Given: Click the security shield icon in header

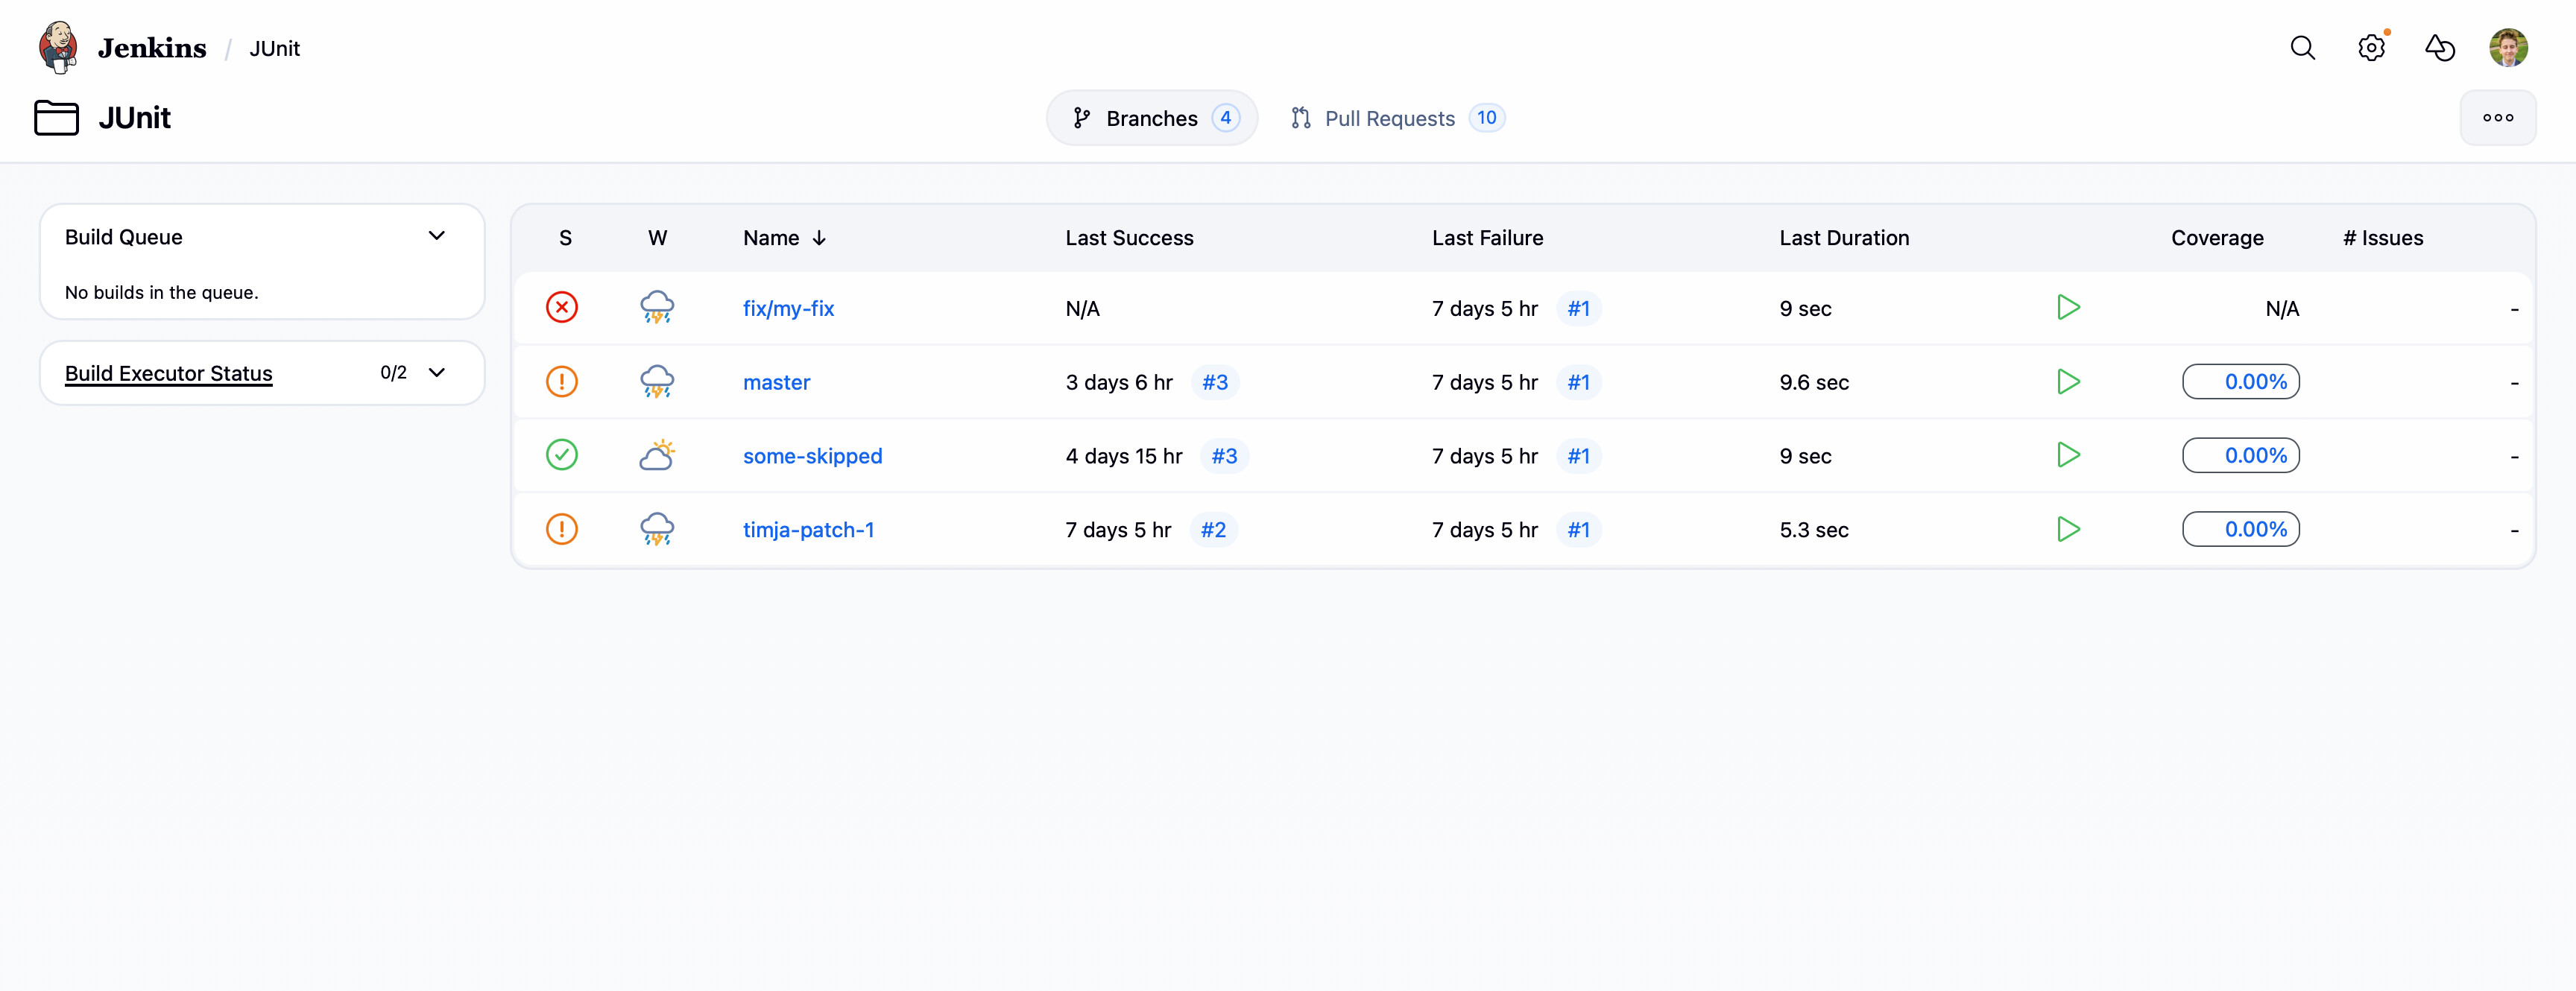Looking at the screenshot, I should [2439, 48].
